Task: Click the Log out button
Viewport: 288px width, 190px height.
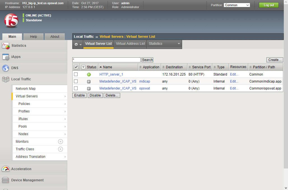Action: click(x=269, y=5)
